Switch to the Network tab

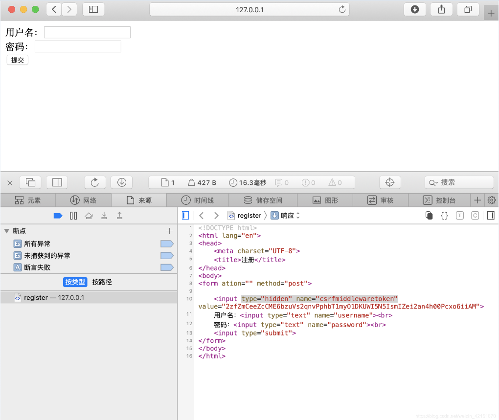click(x=83, y=200)
